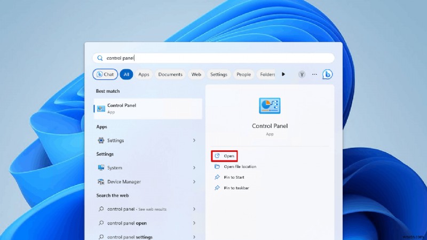This screenshot has width=427, height=240.
Task: Click the Control Panel icon in best match
Action: (x=101, y=109)
